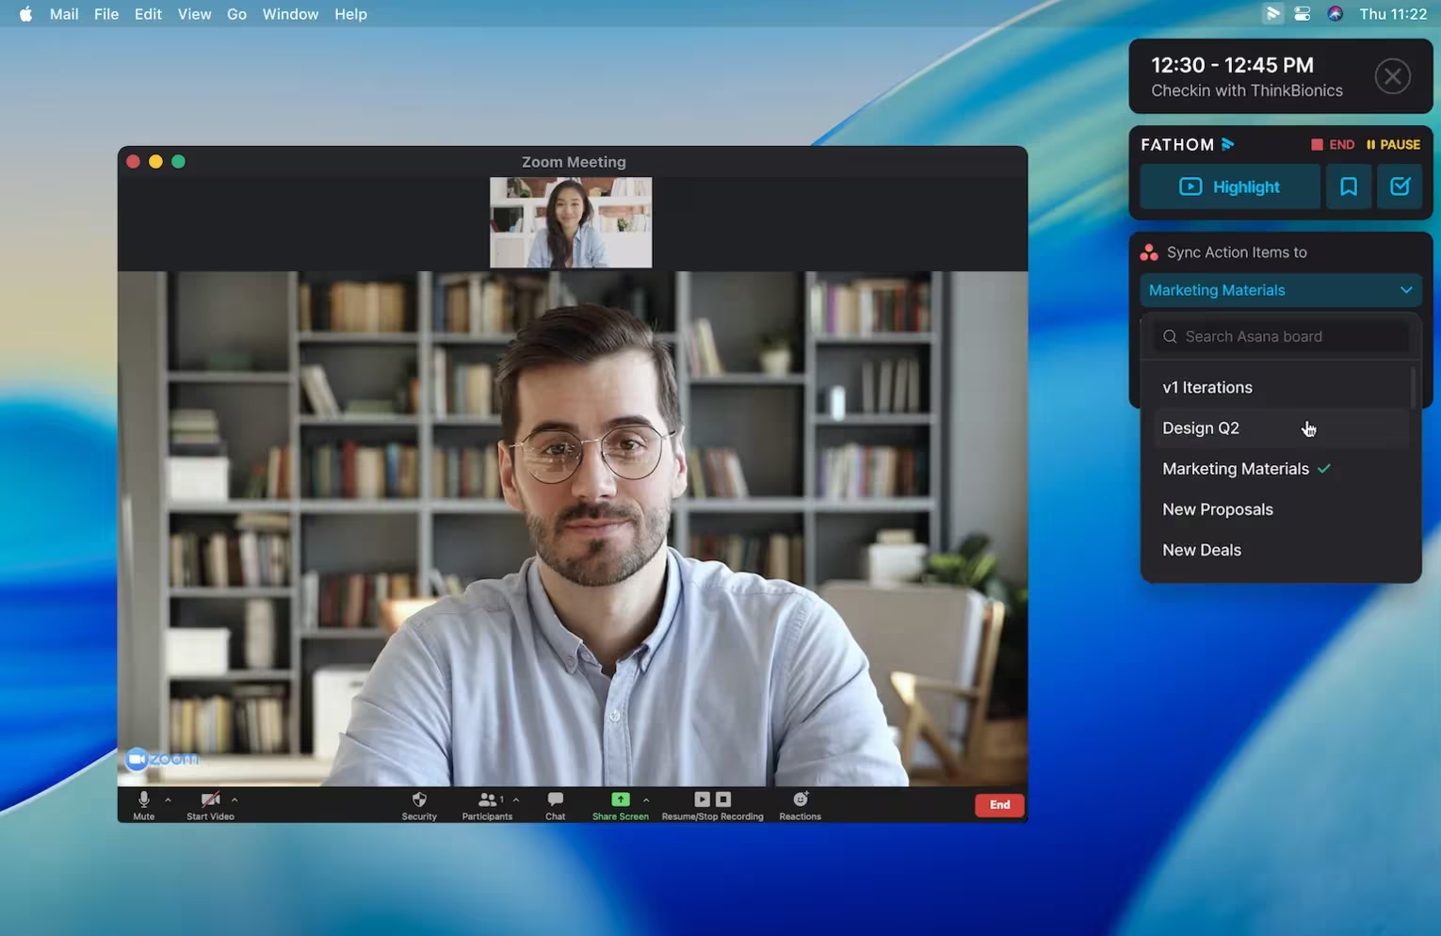Image resolution: width=1441 pixels, height=936 pixels.
Task: Select checked Marketing Materials list option
Action: tap(1281, 468)
